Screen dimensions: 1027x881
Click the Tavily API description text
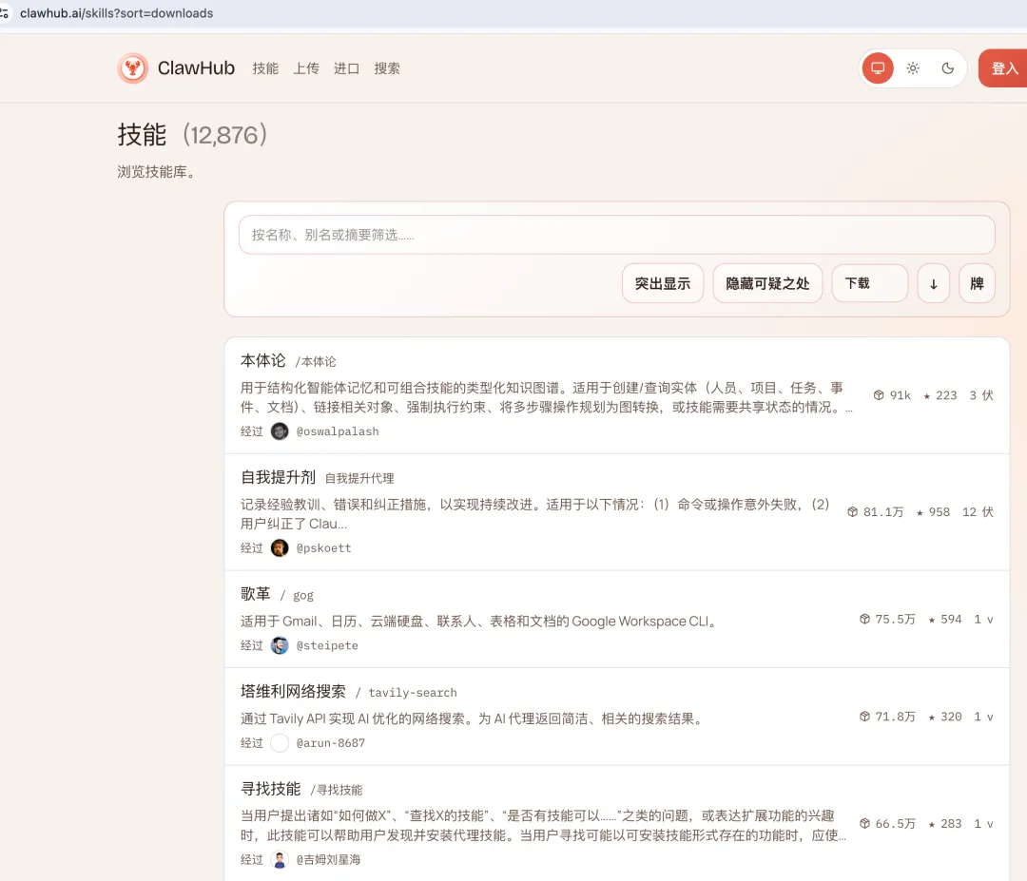(x=474, y=718)
